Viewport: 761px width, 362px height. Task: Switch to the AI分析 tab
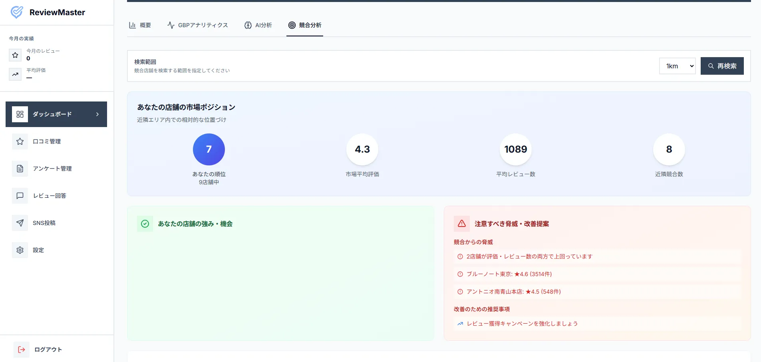(258, 25)
